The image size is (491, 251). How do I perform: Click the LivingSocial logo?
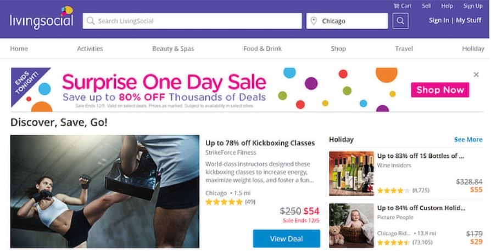click(41, 19)
